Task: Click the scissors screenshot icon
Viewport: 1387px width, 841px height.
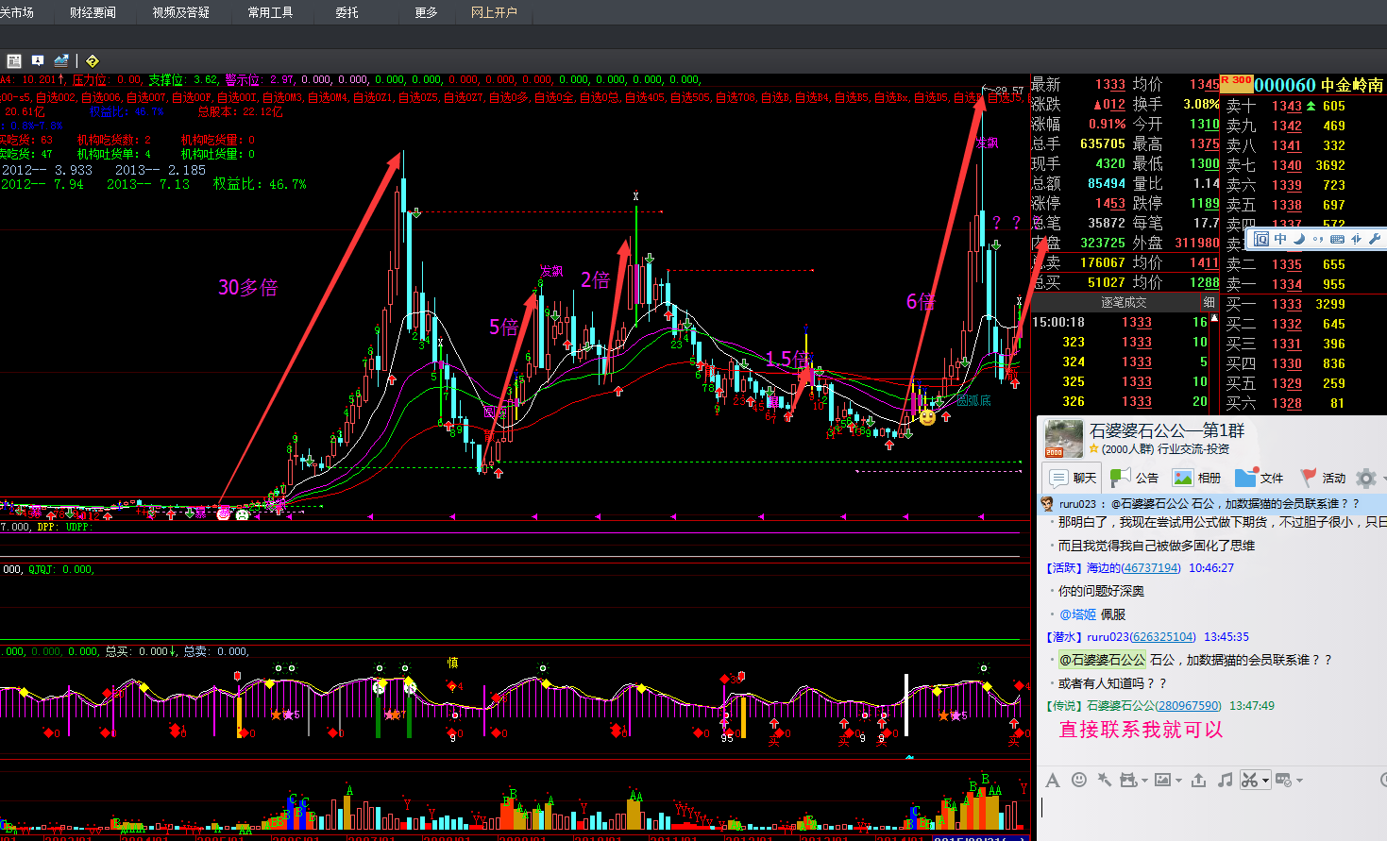Action: pyautogui.click(x=1249, y=780)
